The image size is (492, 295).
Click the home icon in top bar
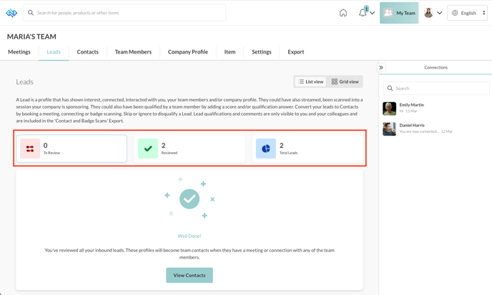tap(343, 13)
